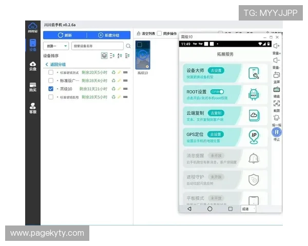Uncheck the 高级10 device checkbox
Viewport: 308px width, 246px height.
click(x=51, y=89)
